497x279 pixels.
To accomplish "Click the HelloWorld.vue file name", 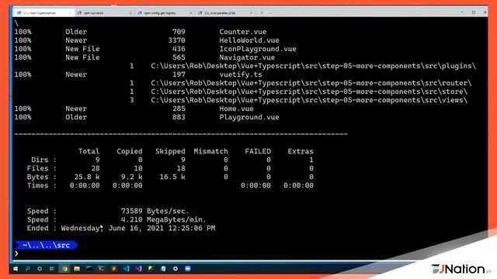I will tap(249, 40).
